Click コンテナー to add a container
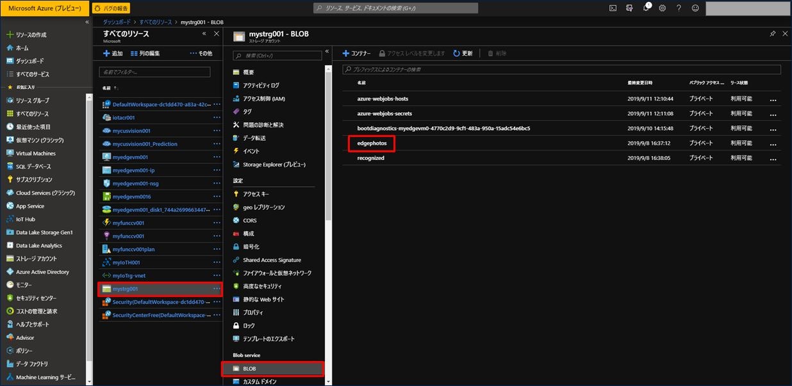Screen dimensions: 792x386 pyautogui.click(x=357, y=53)
